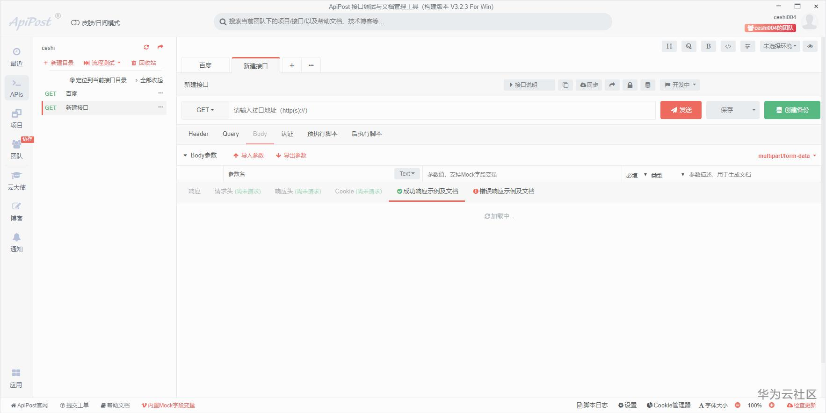Screen dimensions: 826x413
Task: Select the APIs sidebar icon
Action: coord(16,88)
